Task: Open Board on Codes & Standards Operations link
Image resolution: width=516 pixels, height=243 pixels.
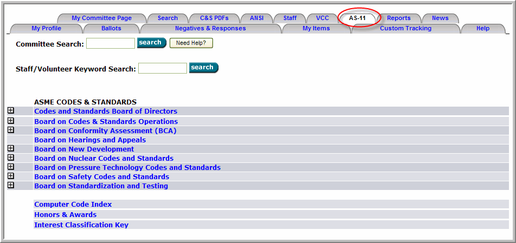Action: point(106,121)
